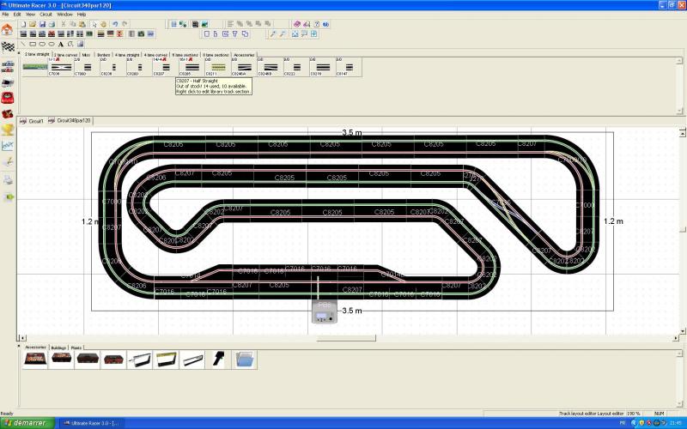
Task: Click the Ultimate Racer 3.0 taskbar button
Action: [90, 423]
